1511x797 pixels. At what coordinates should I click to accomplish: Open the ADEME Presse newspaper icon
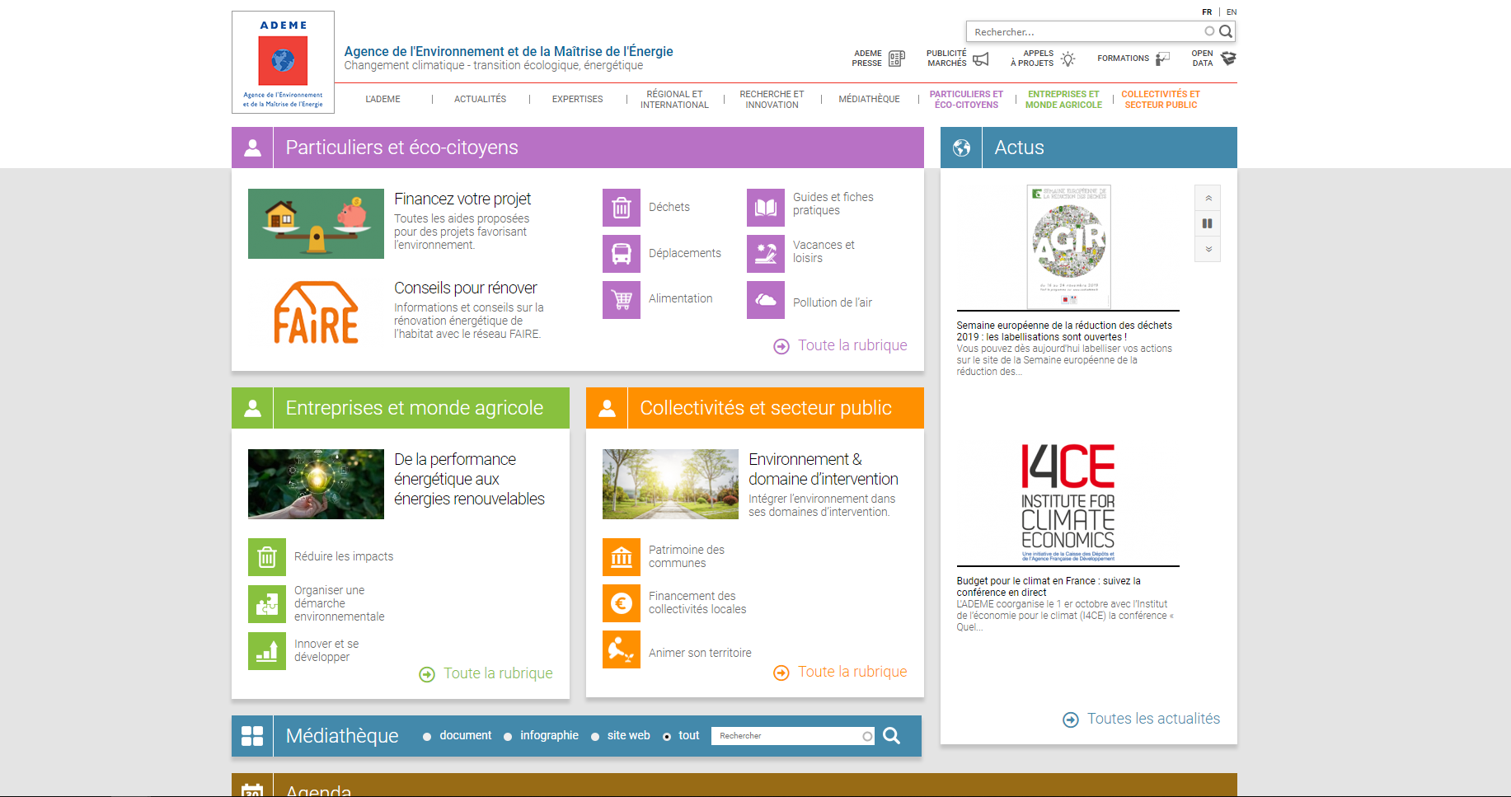click(x=897, y=59)
